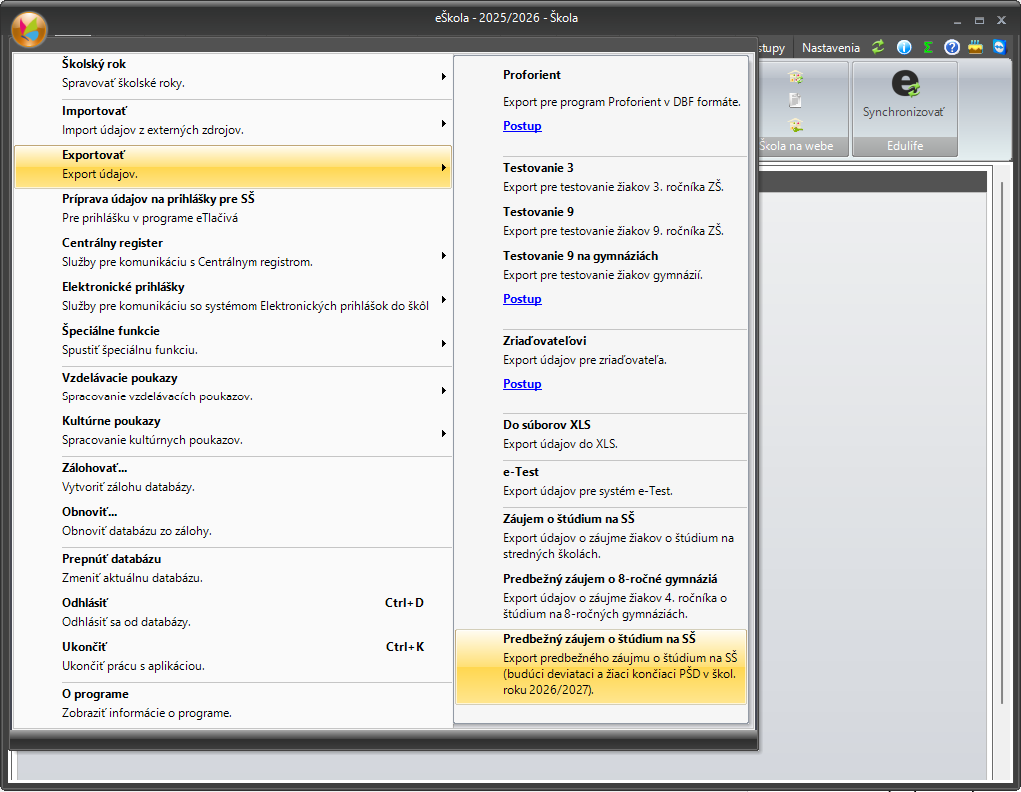Screen dimensions: 1021x792
Task: Expand the Centrálny register submenu arrow
Action: coord(443,255)
